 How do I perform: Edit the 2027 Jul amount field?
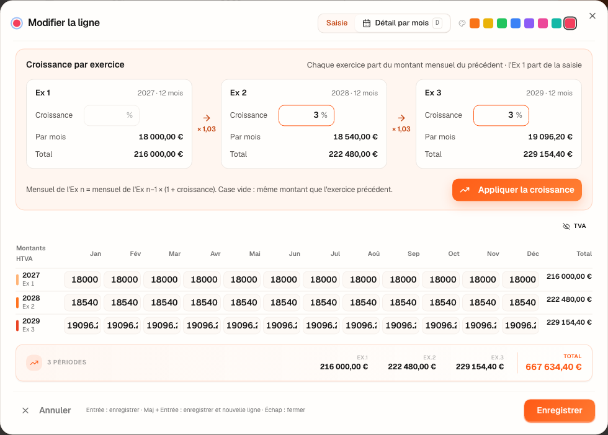321,279
